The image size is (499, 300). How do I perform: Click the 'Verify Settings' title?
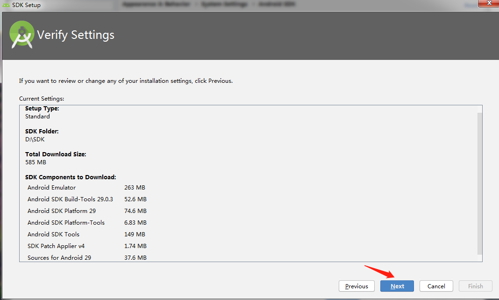(x=76, y=35)
